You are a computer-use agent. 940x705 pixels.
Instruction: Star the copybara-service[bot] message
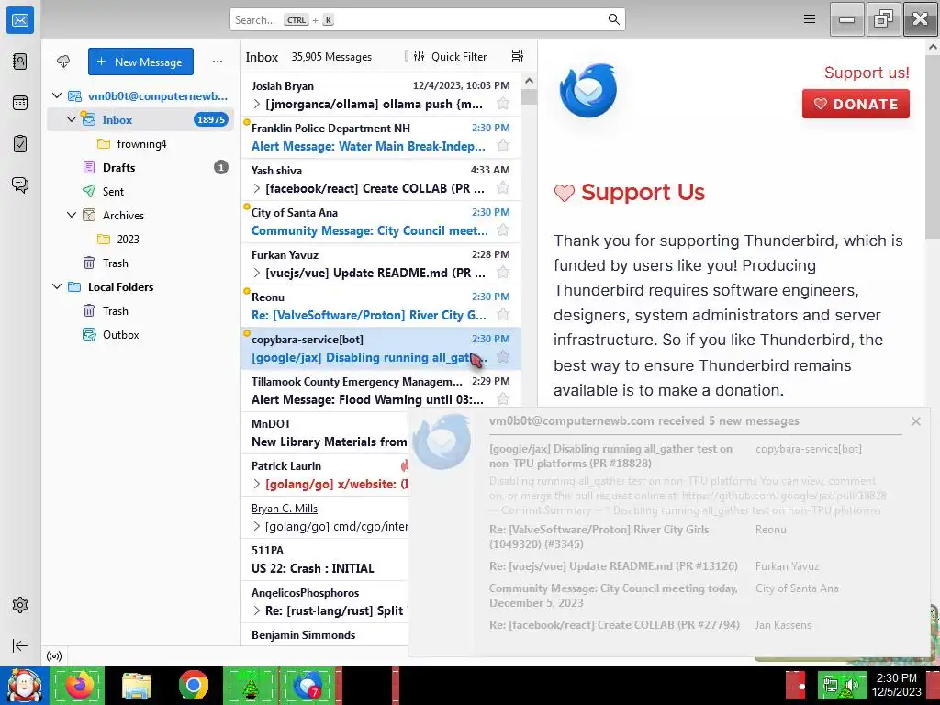point(503,357)
